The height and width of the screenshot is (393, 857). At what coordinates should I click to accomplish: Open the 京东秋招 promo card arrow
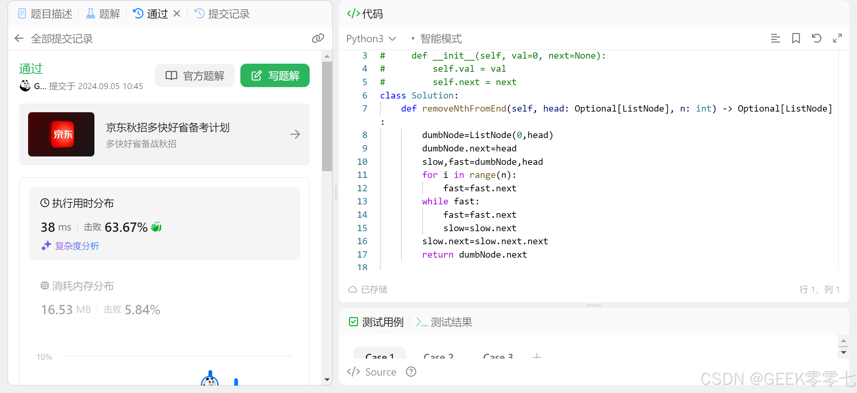[295, 134]
